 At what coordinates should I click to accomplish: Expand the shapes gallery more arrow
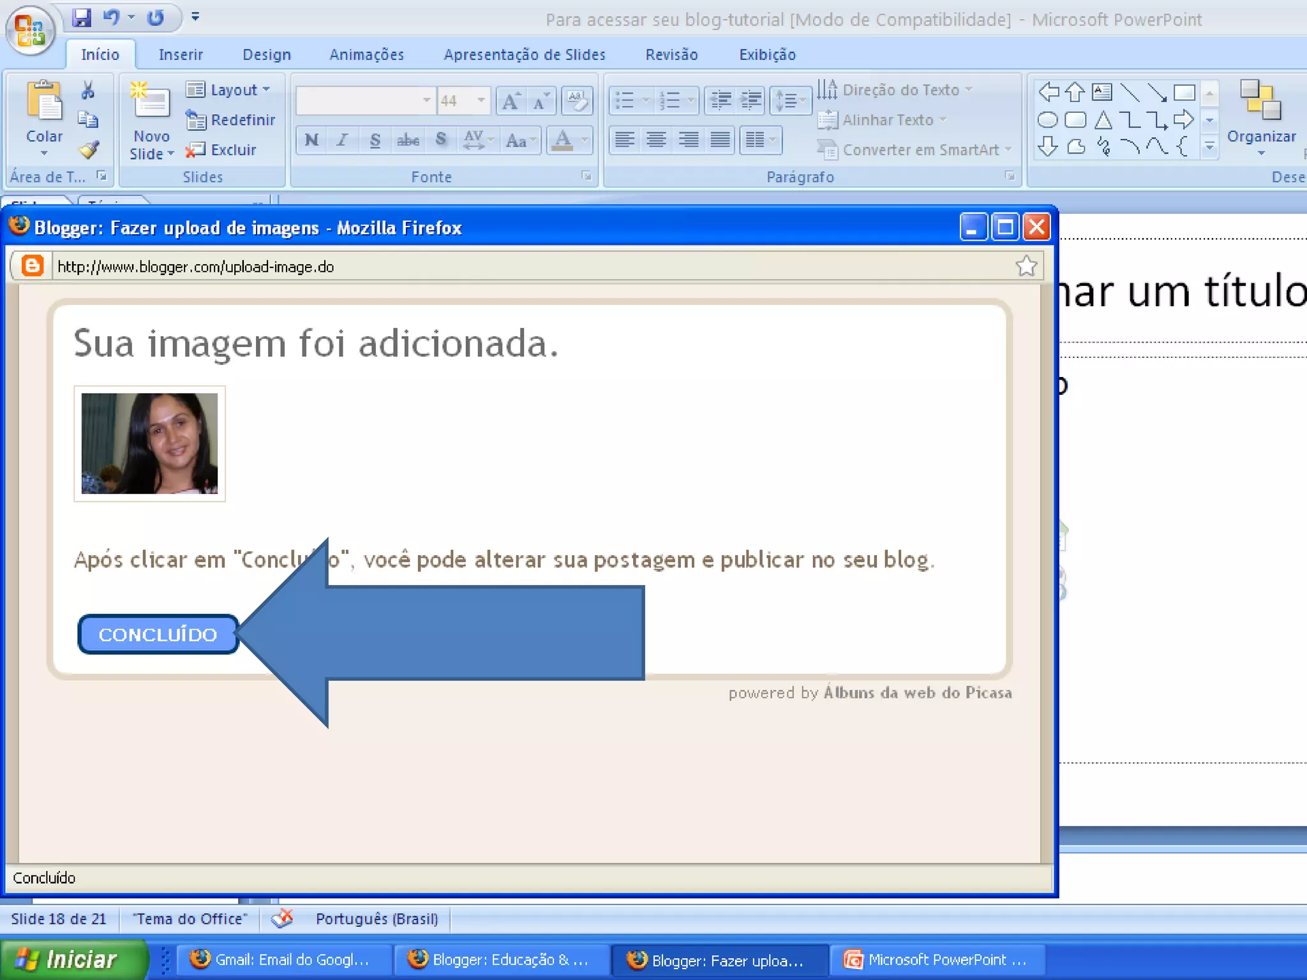pyautogui.click(x=1209, y=147)
